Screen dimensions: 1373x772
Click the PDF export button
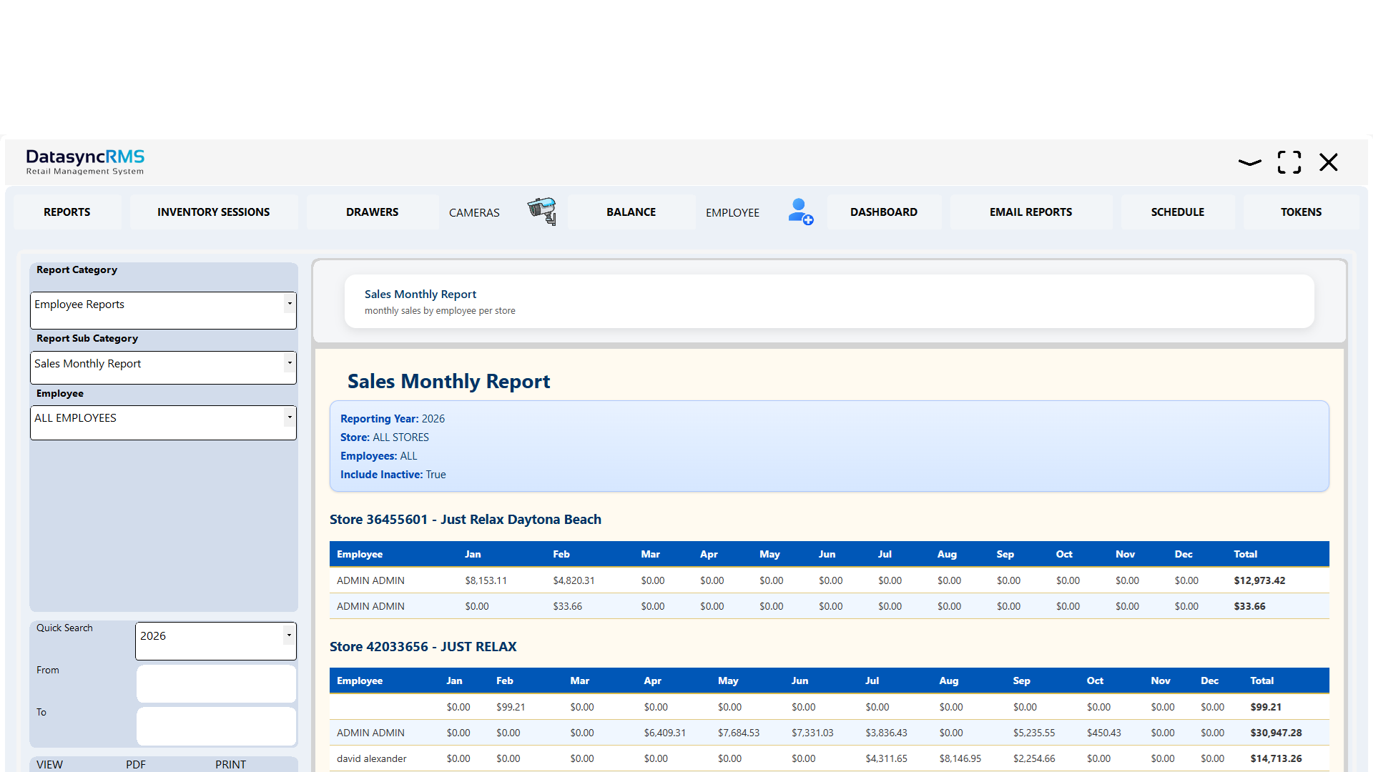click(x=136, y=764)
